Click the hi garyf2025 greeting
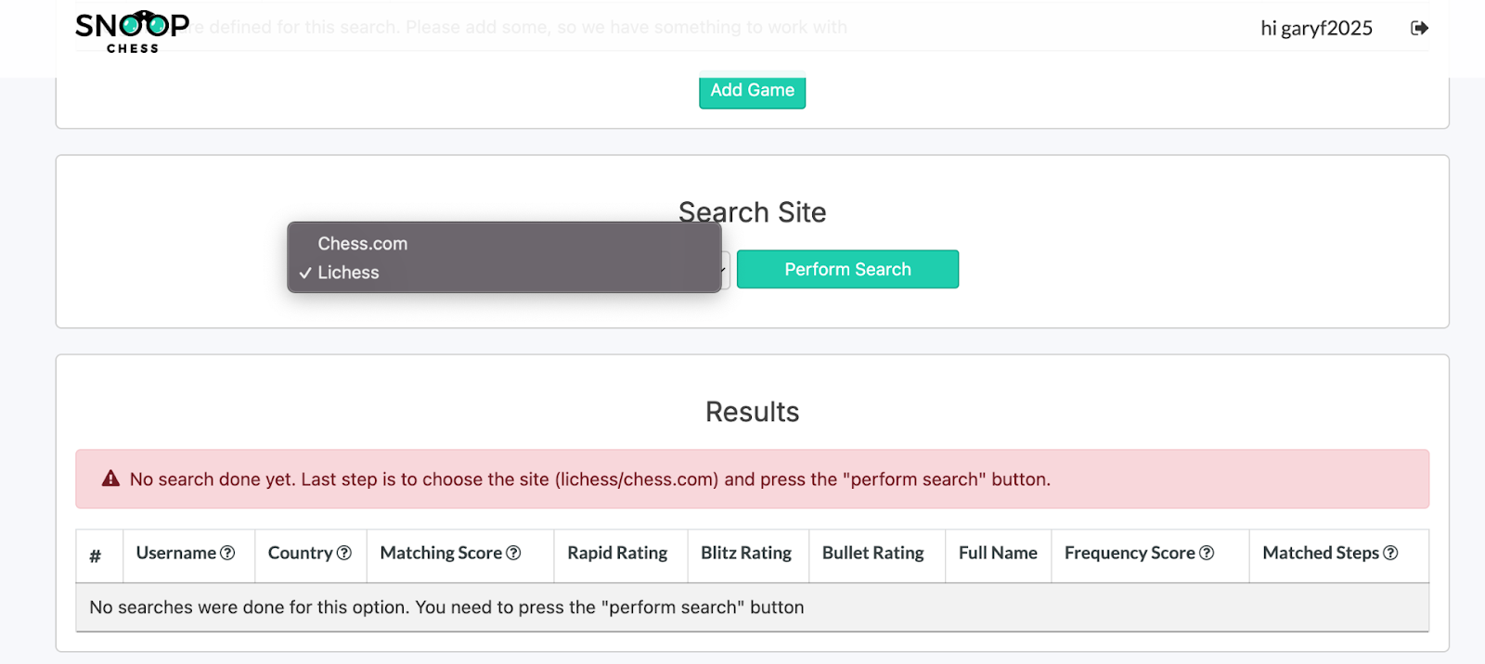 1316,28
